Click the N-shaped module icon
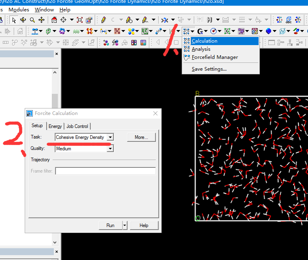 pyautogui.click(x=282, y=31)
